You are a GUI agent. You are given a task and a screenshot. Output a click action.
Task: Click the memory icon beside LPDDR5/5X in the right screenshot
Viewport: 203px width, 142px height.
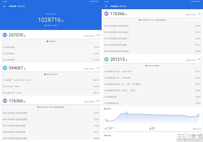[140, 20]
